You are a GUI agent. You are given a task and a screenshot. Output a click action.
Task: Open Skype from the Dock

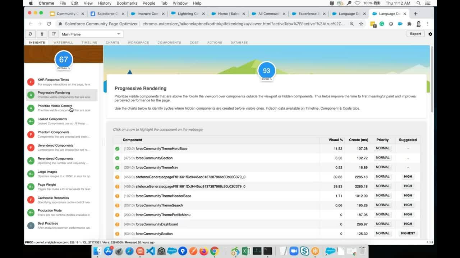point(305,251)
